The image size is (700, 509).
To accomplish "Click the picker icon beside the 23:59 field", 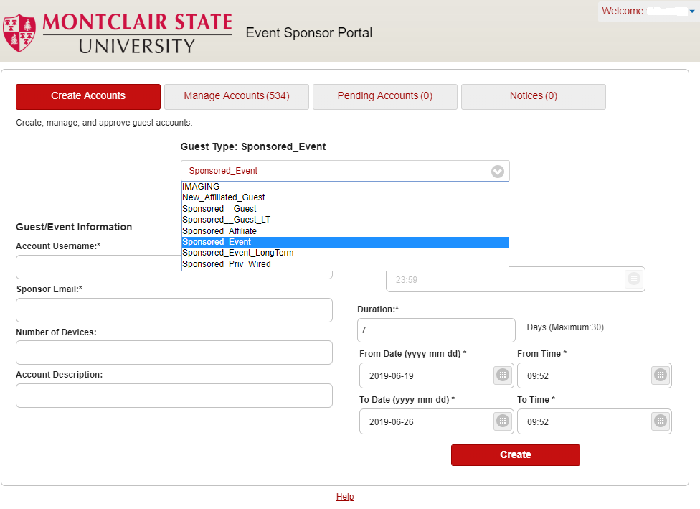I will [633, 279].
